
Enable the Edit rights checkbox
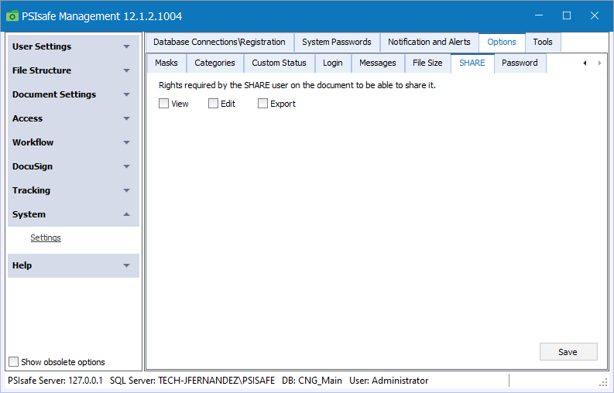[213, 104]
